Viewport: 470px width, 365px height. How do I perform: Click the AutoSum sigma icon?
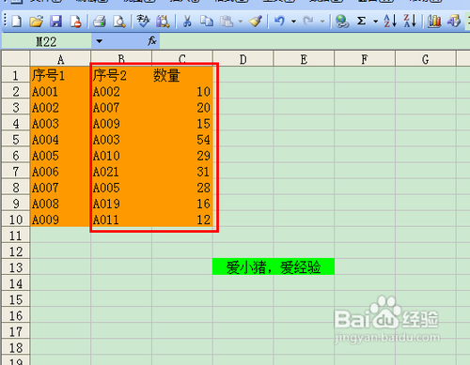(361, 22)
